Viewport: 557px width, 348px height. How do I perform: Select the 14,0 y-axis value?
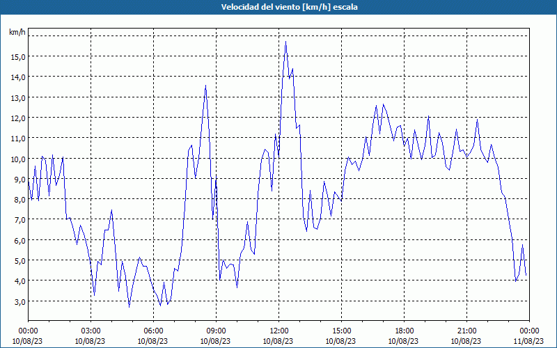pyautogui.click(x=17, y=77)
